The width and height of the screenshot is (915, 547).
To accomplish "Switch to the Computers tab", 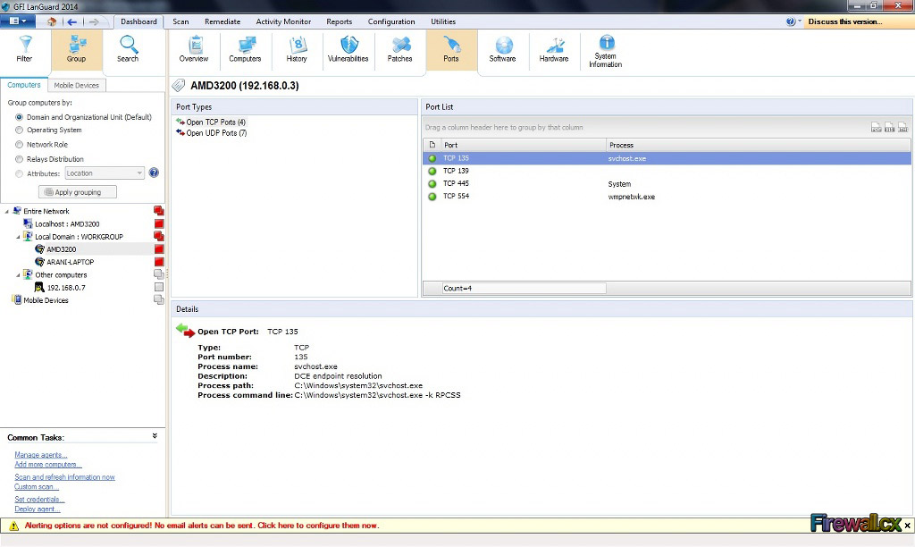I will click(24, 85).
